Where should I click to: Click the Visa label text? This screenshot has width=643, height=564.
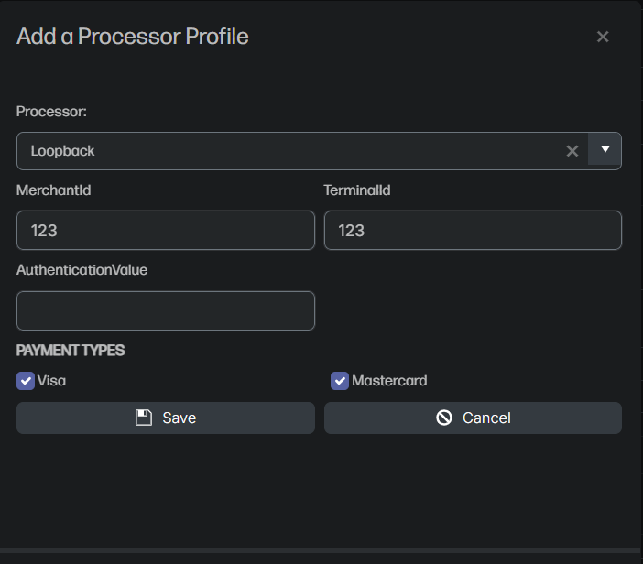[x=51, y=381]
